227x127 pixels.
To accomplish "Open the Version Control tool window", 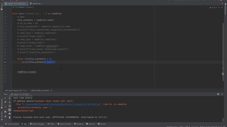I will (x=12, y=124).
